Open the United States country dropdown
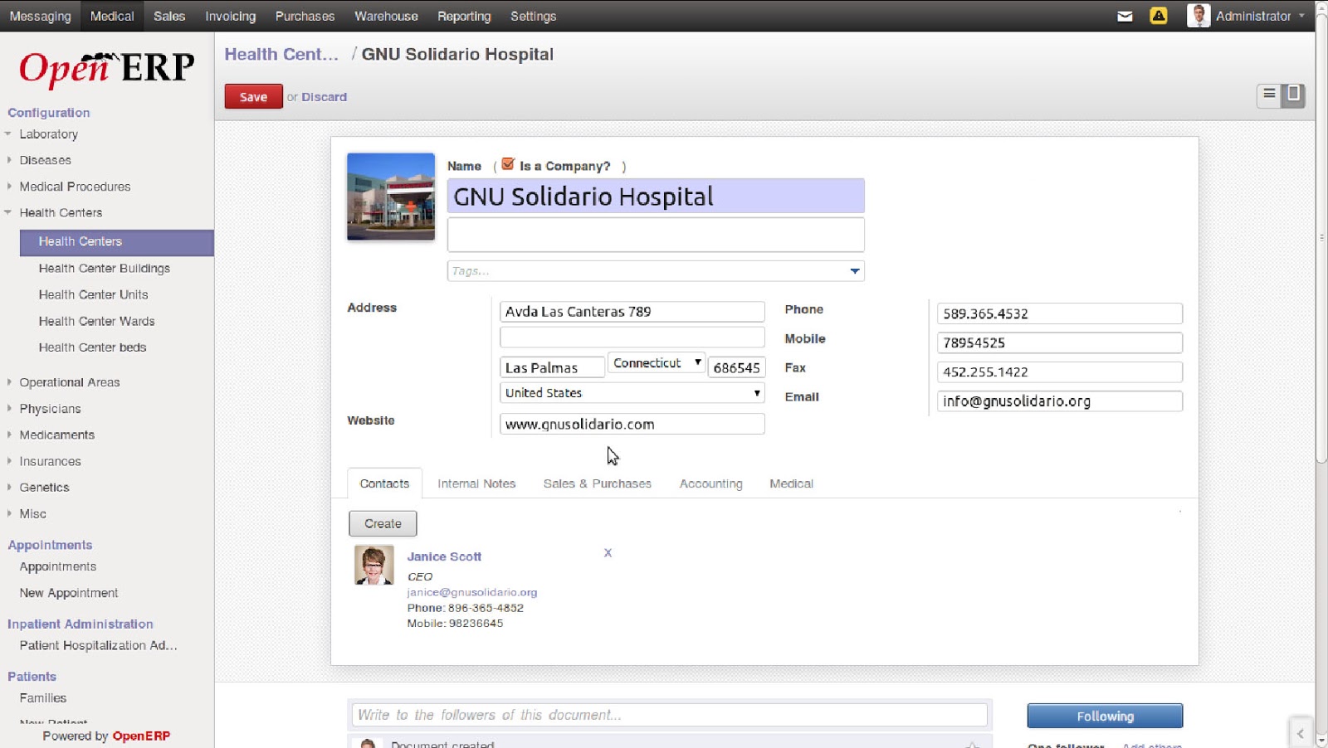 point(632,393)
